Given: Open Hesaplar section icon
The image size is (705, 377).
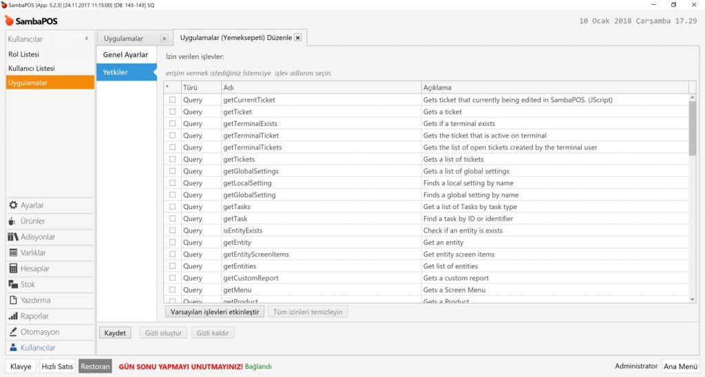Looking at the screenshot, I should 13,269.
